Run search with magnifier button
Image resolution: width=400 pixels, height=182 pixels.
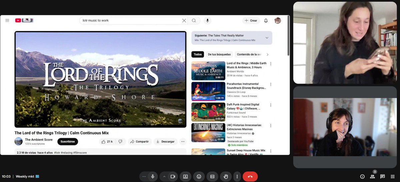pyautogui.click(x=194, y=21)
